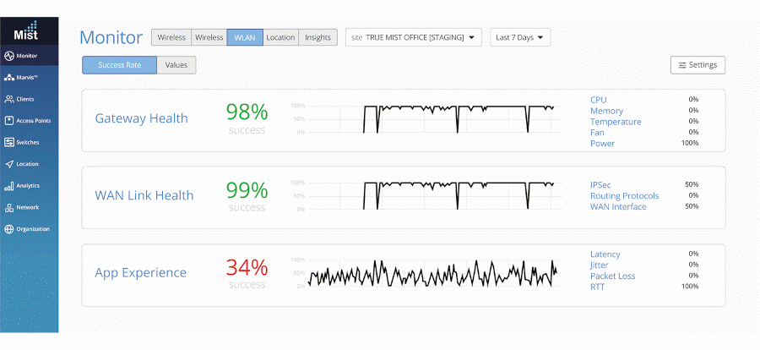Image resolution: width=760 pixels, height=350 pixels.
Task: Open the Last 7 Days dropdown
Action: 520,37
